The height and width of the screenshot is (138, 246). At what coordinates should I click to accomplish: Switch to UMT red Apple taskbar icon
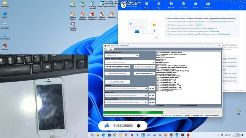coord(188,135)
